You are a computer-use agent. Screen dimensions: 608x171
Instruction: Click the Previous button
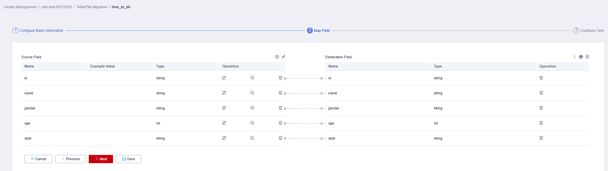click(x=70, y=159)
